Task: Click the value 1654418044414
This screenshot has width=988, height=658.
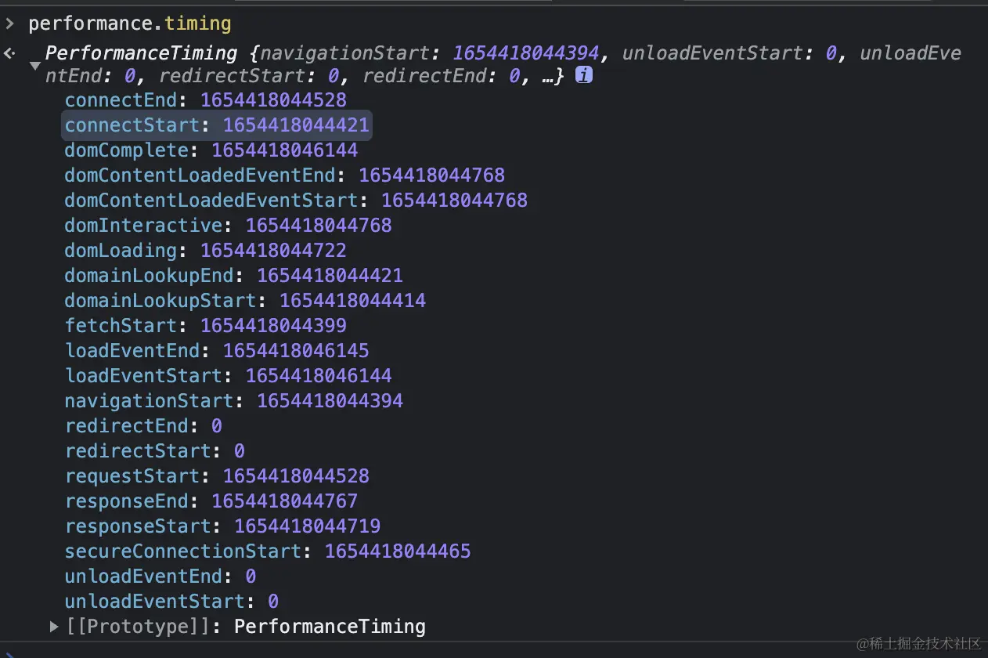Action: [x=352, y=301]
